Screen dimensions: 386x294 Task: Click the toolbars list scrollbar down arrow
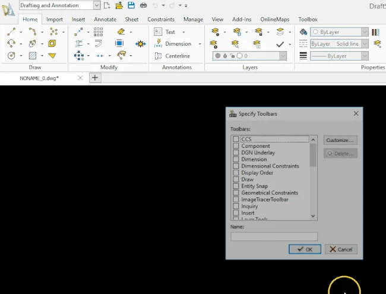point(313,216)
